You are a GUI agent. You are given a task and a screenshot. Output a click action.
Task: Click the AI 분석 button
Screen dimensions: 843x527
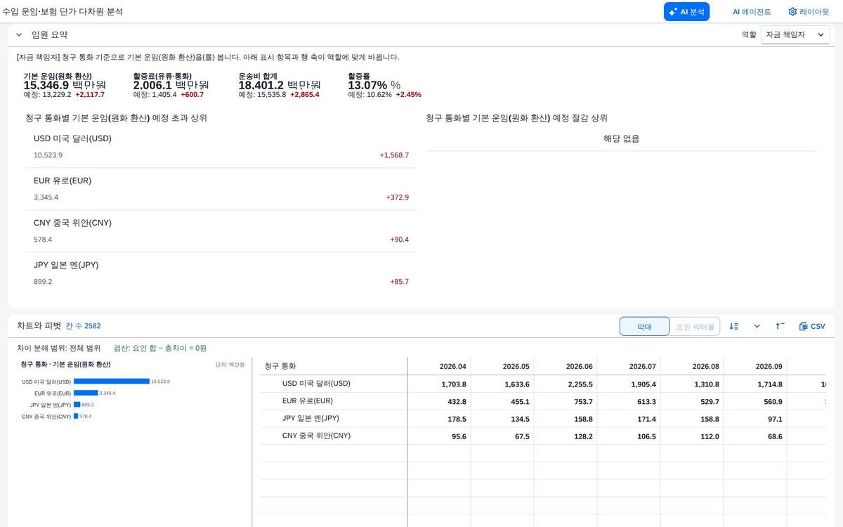pyautogui.click(x=686, y=12)
